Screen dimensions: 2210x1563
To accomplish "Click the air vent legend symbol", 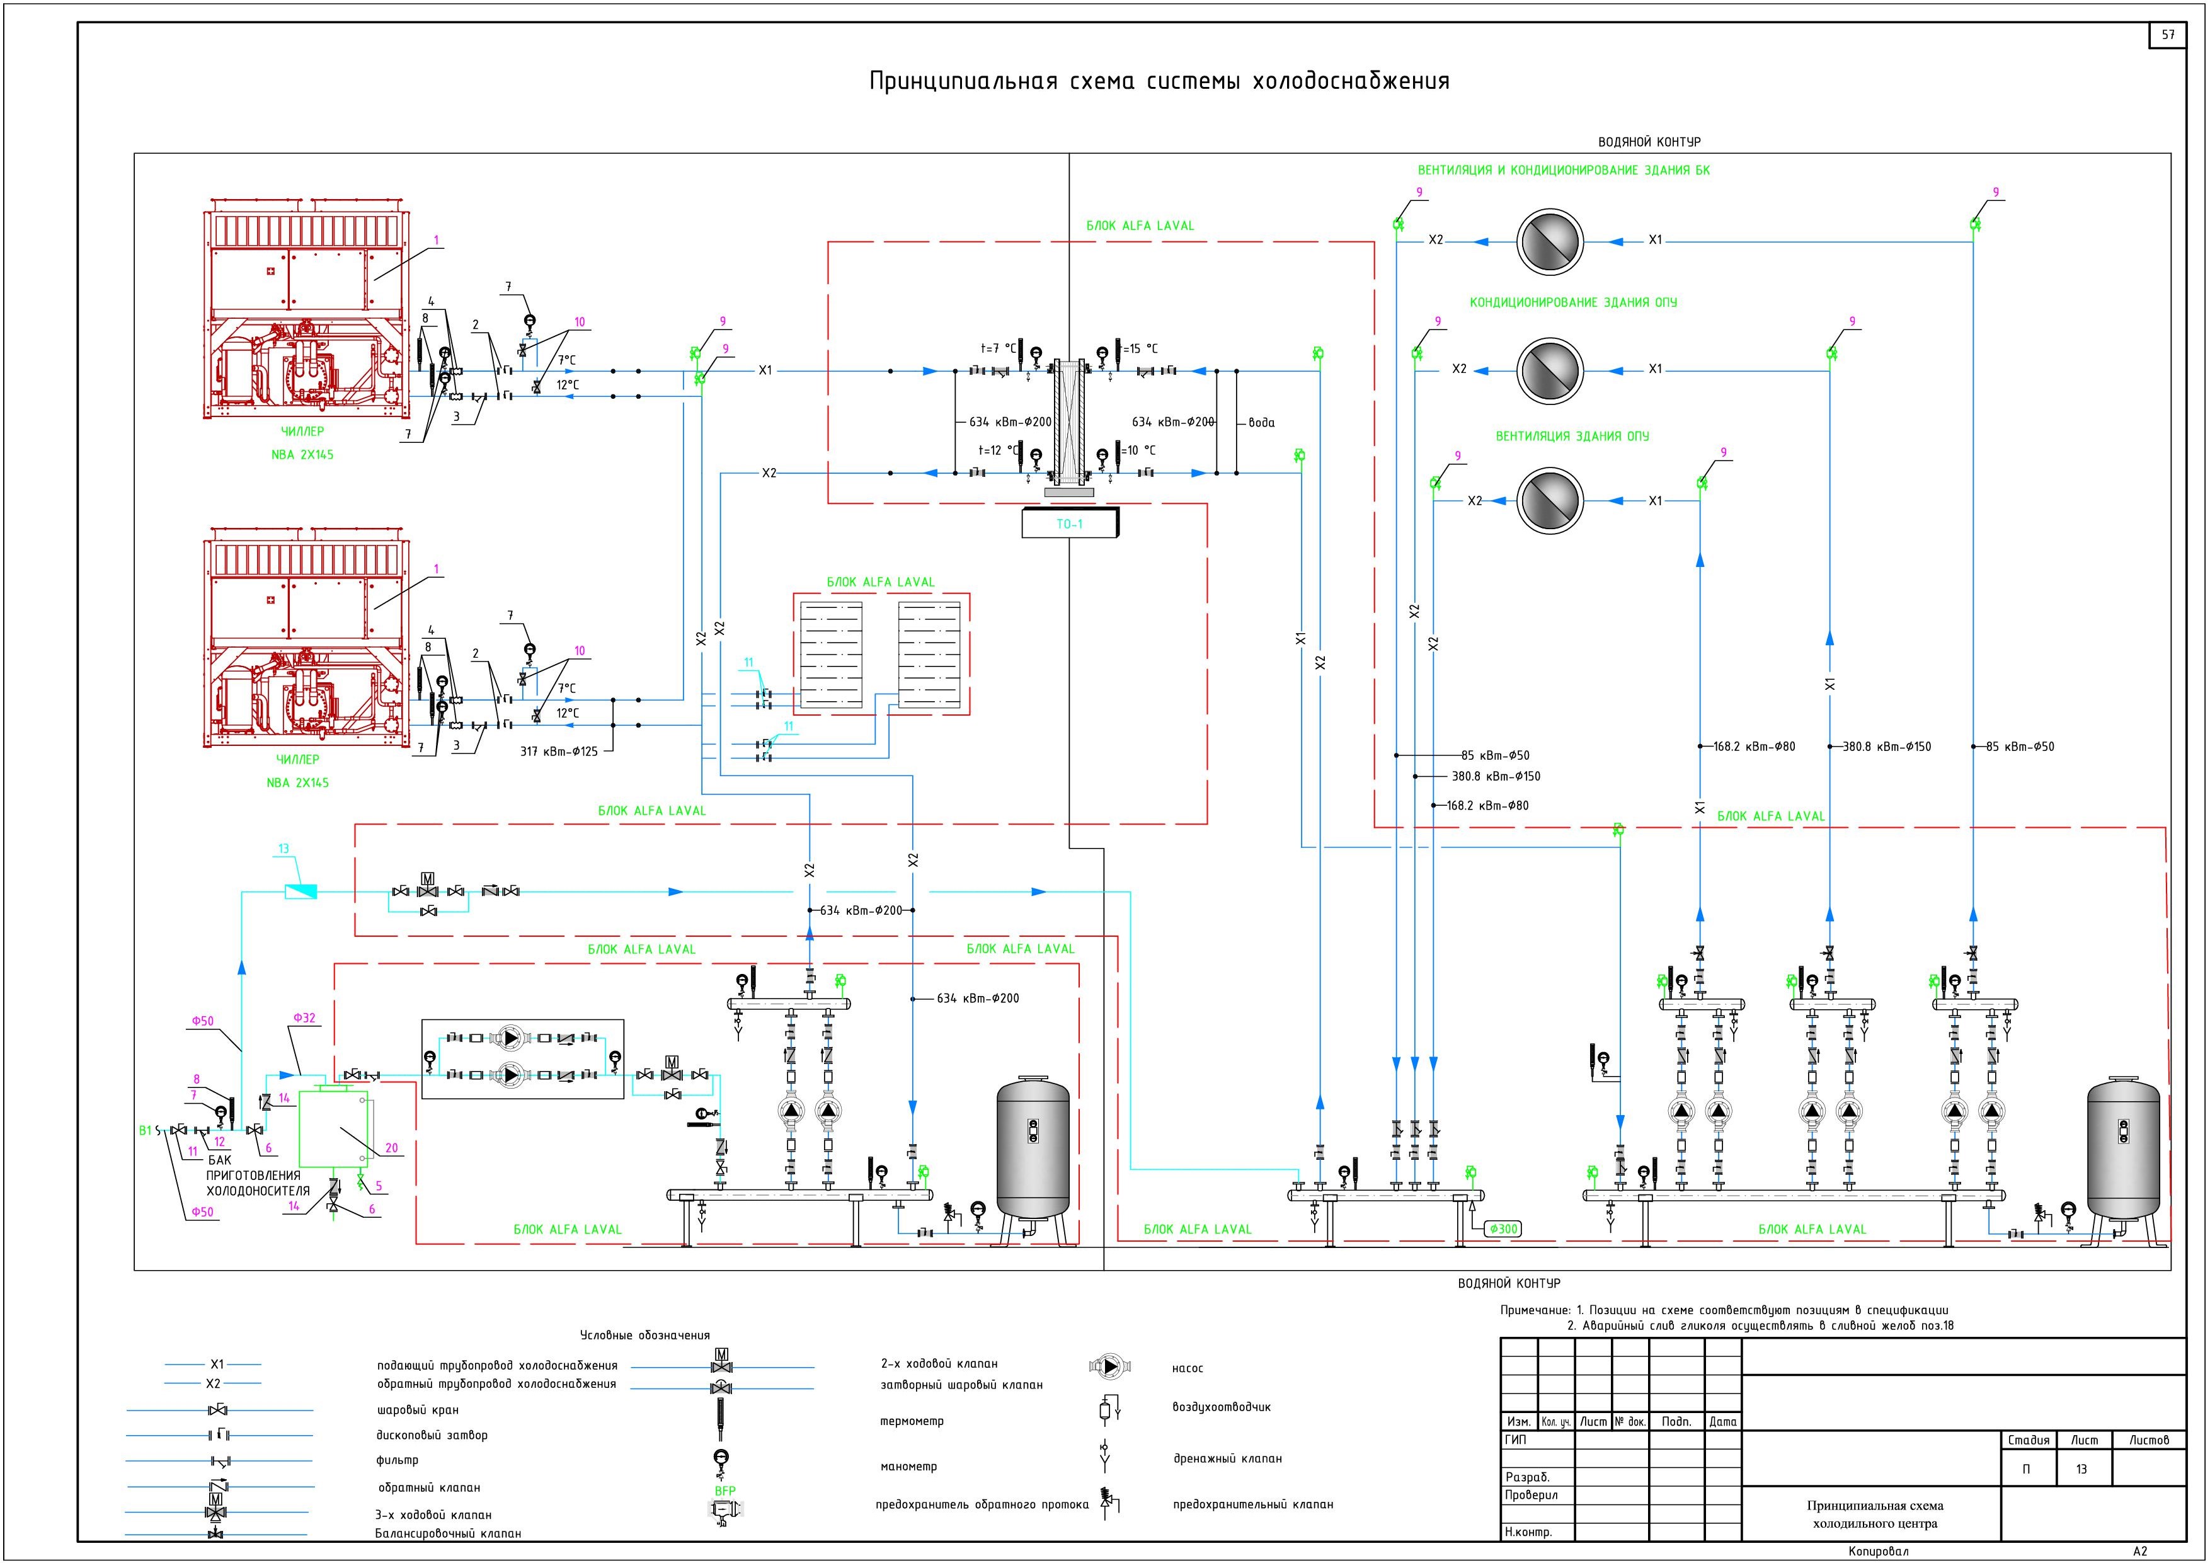I will point(1106,1410).
